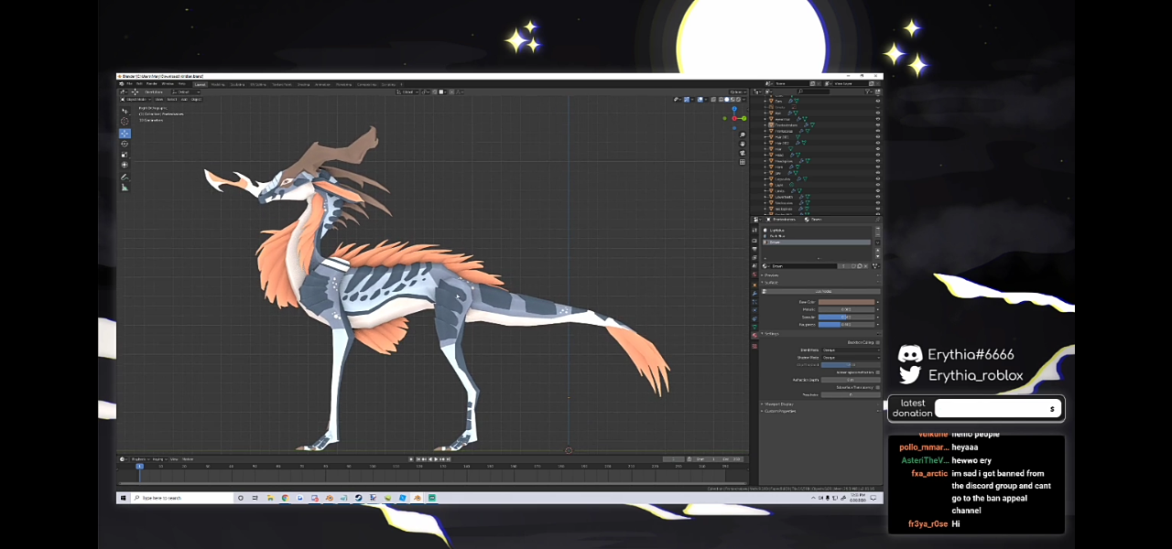
Task: Open the viewport Add menu
Action: pos(184,100)
